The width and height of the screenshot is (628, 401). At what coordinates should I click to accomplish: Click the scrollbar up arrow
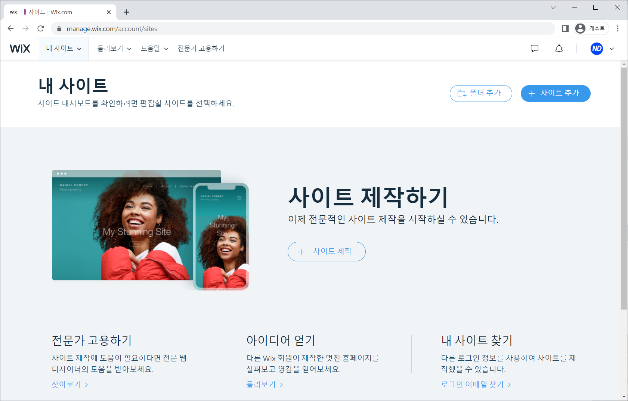pyautogui.click(x=624, y=64)
